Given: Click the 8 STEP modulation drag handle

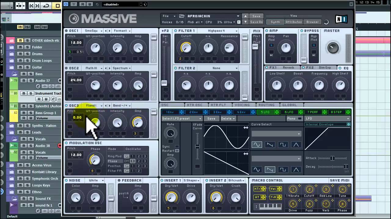Looking at the screenshot, I should click(348, 112).
